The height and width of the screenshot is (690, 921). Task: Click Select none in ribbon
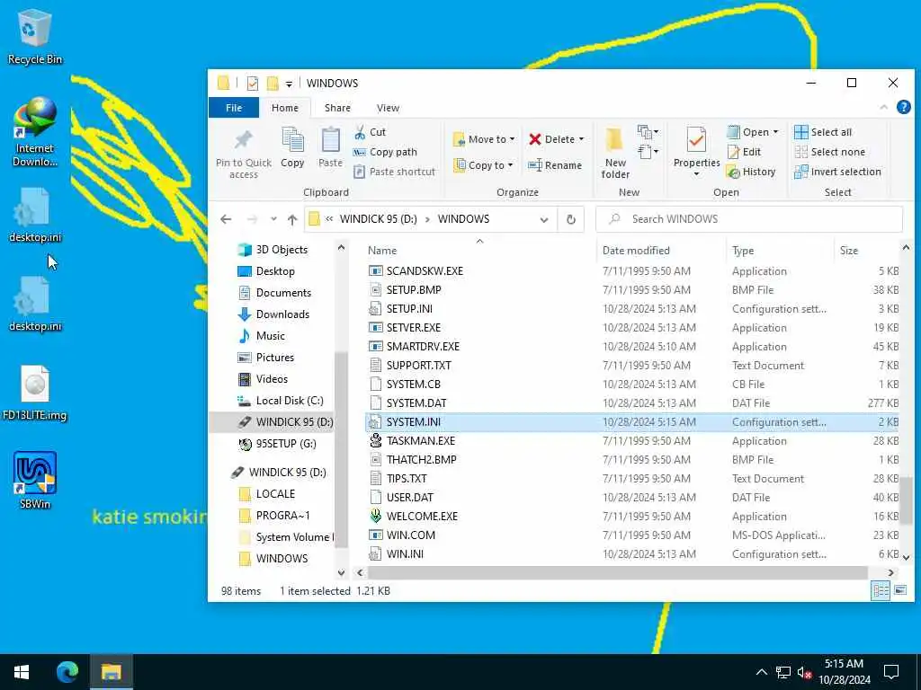[x=829, y=152]
